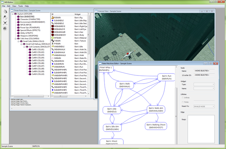Click the RGBAIN rig icon

point(53,17)
